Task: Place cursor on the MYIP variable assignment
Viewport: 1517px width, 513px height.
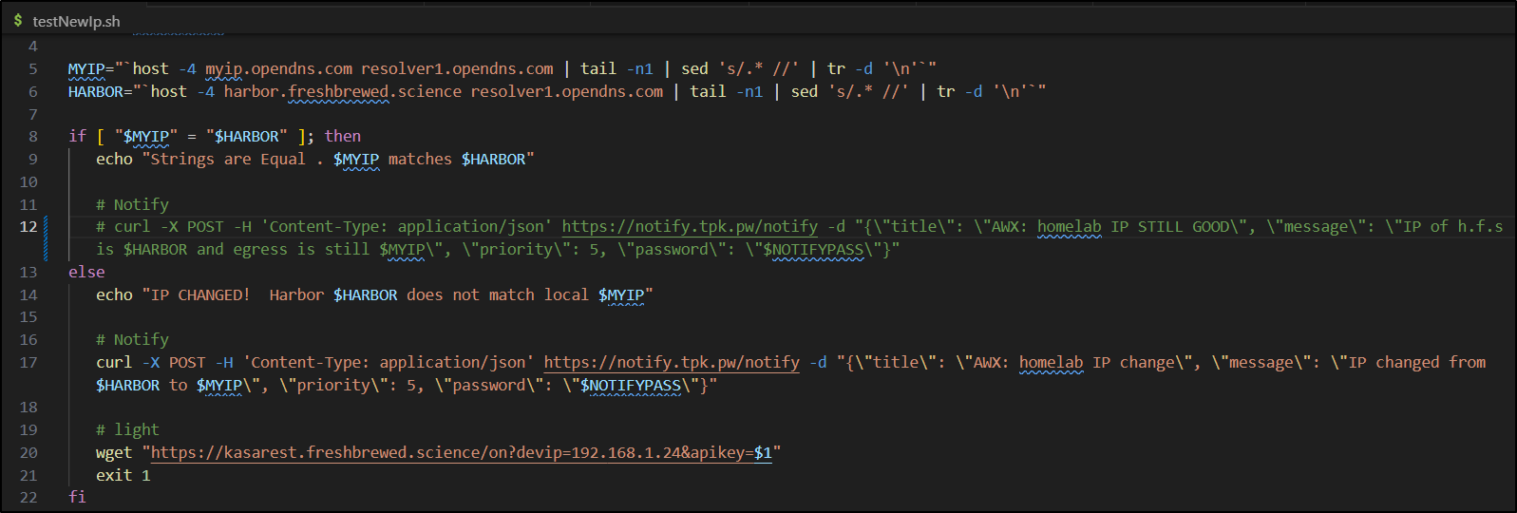Action: coord(86,69)
